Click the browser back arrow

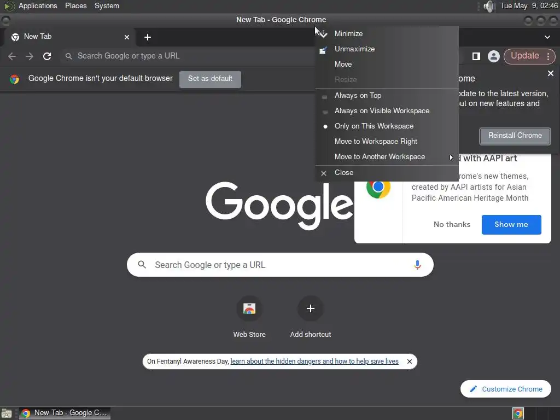point(12,56)
